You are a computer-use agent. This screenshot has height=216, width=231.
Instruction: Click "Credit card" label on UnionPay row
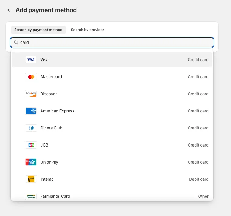pos(198,162)
